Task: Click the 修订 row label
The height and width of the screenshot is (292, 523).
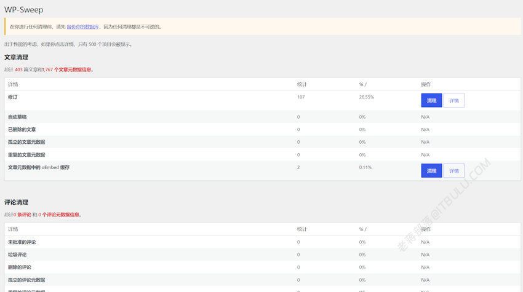Action: pos(13,97)
